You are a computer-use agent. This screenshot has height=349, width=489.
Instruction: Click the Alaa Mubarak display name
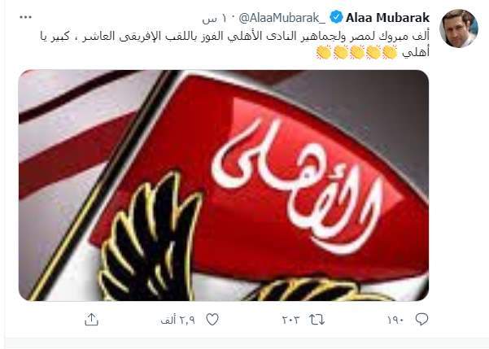click(x=387, y=18)
